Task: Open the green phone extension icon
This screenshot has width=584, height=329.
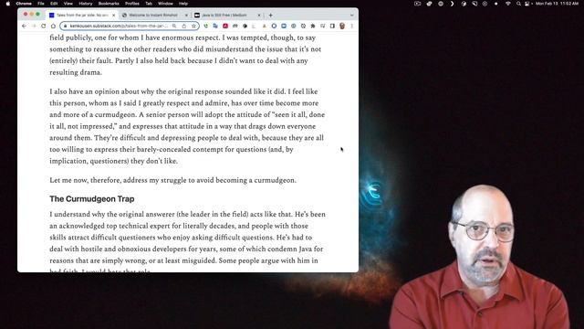Action: [205, 27]
